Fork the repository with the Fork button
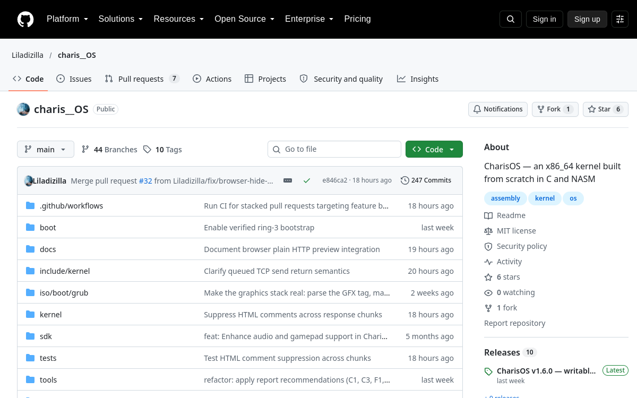Viewport: 637px width, 398px height. coord(555,109)
